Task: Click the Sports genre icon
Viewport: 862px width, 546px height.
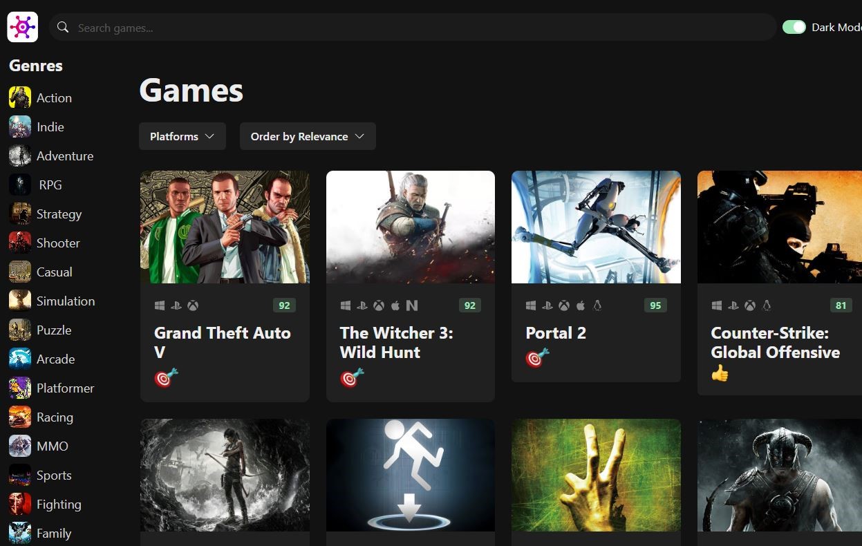Action: [20, 475]
